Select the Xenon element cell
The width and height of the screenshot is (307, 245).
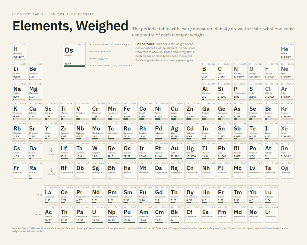287,131
